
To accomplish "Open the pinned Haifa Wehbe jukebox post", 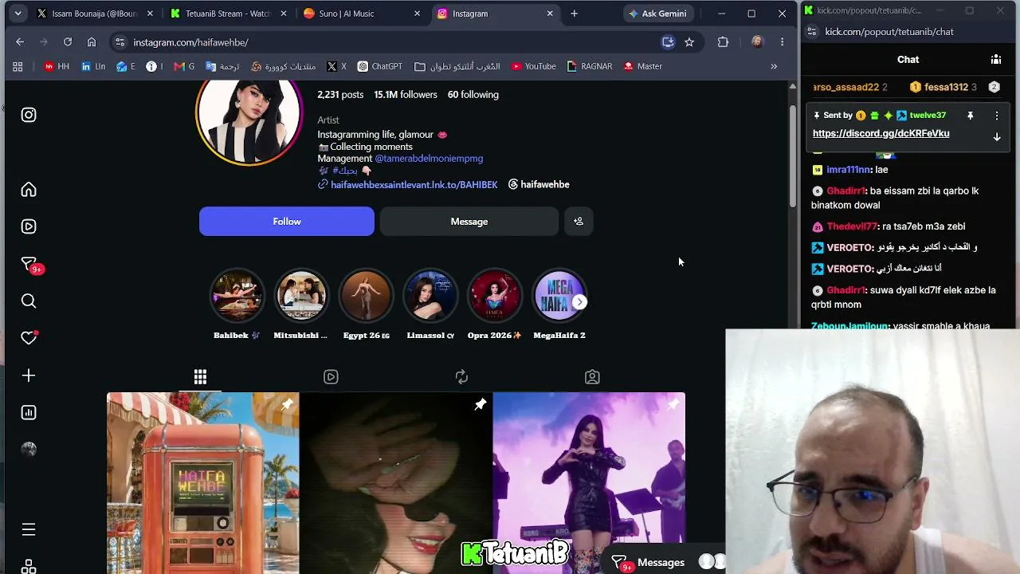I will (203, 483).
